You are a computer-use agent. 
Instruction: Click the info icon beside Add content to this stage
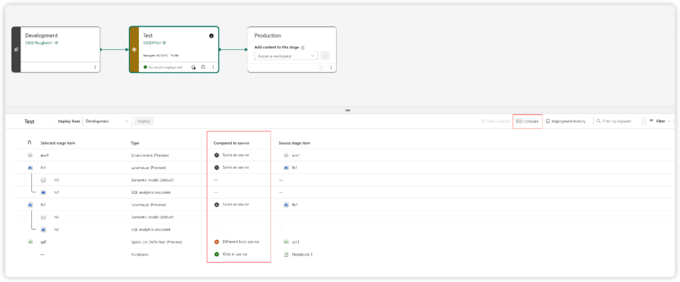pos(303,47)
